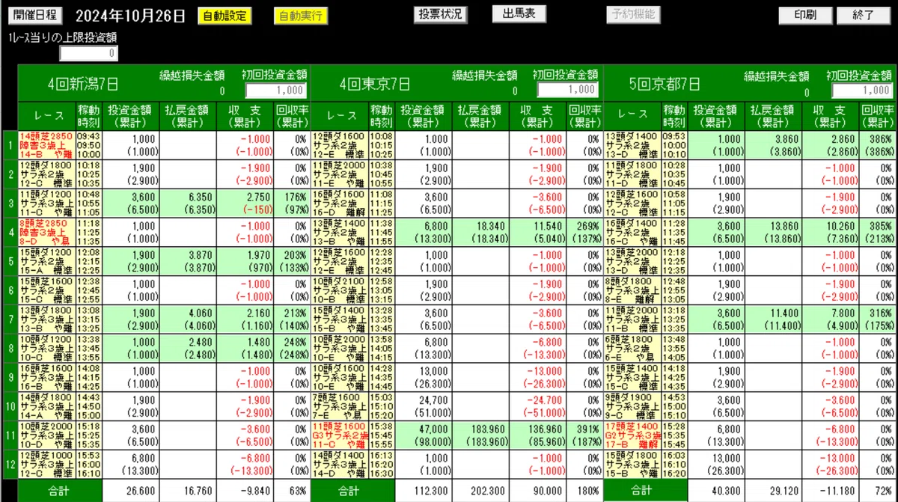Image resolution: width=898 pixels, height=502 pixels.
Task: Click the yellow 自動設定 button
Action: pos(224,16)
